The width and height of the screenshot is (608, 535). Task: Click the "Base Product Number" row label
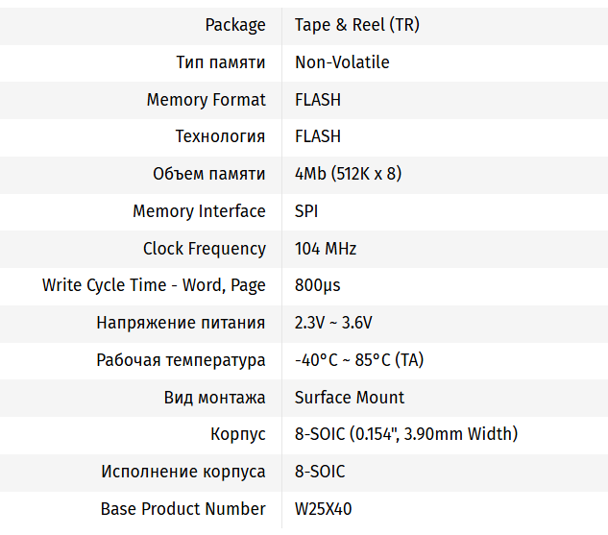(x=182, y=509)
